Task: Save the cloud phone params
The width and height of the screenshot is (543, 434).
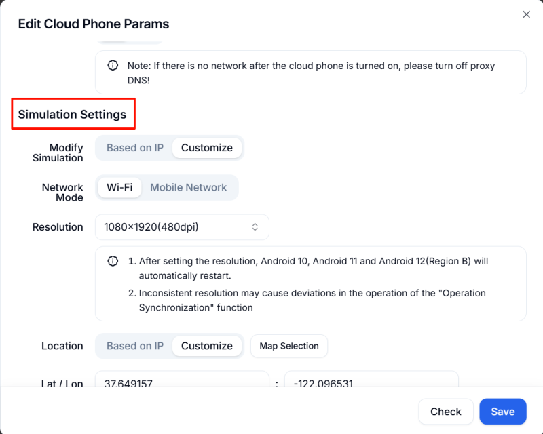Action: click(x=503, y=412)
